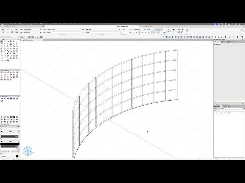Click the underline text formatting icon
Image resolution: width=245 pixels, height=183 pixels.
136,32
